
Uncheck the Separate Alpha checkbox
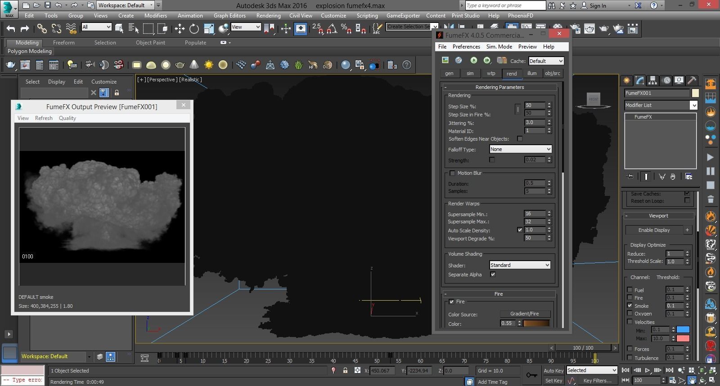point(493,275)
